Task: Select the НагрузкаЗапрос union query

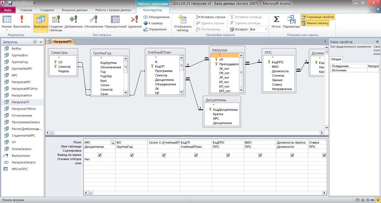Action: (22, 162)
